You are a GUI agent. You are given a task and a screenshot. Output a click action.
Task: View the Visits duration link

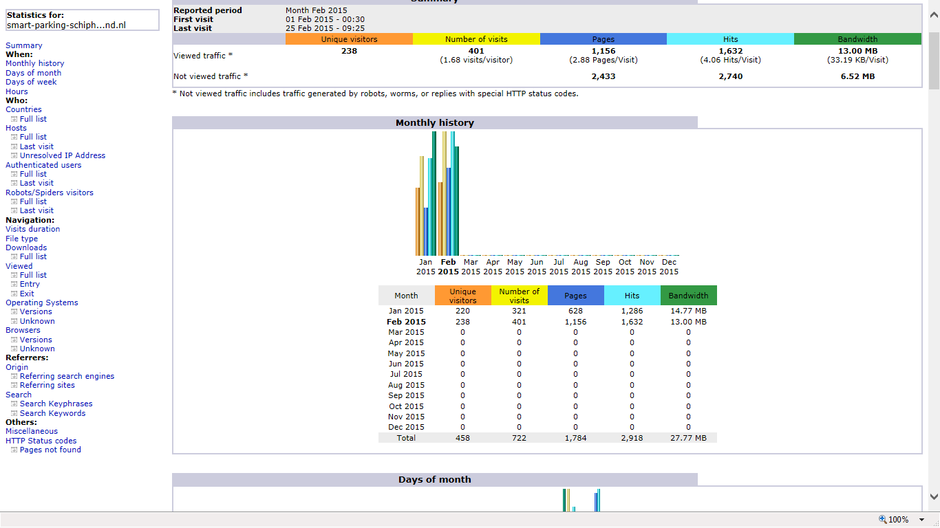(33, 229)
